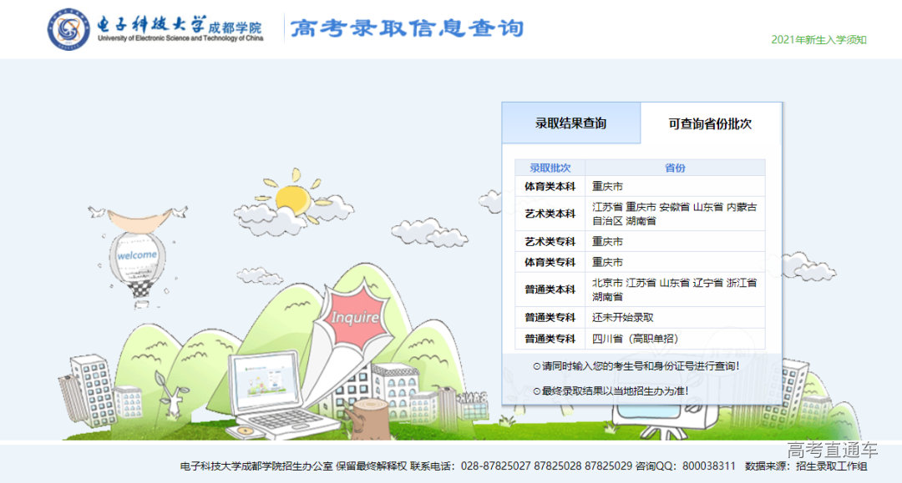Click the university logo emblem
Viewport: 902px width, 483px height.
pos(68,28)
